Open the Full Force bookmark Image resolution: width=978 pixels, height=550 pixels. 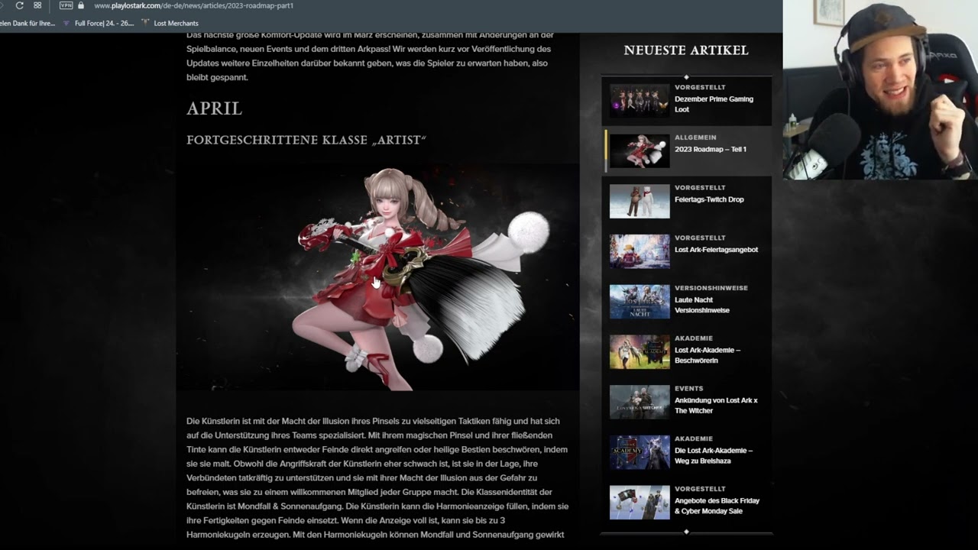coord(104,23)
